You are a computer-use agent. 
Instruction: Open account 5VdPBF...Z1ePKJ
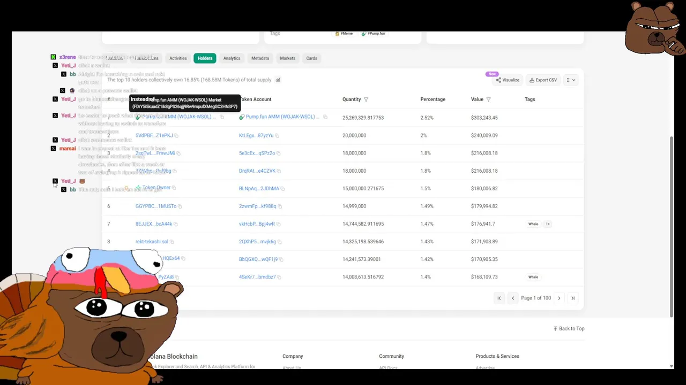click(x=154, y=136)
